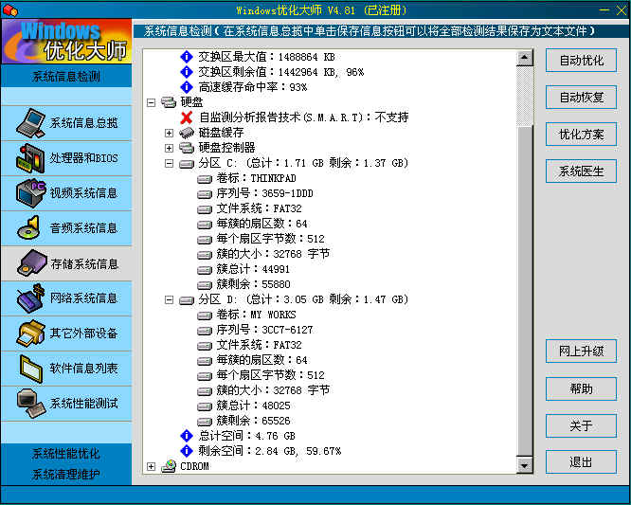Expand the 磁盘缓存 node
Image resolution: width=631 pixels, height=505 pixels.
[169, 133]
